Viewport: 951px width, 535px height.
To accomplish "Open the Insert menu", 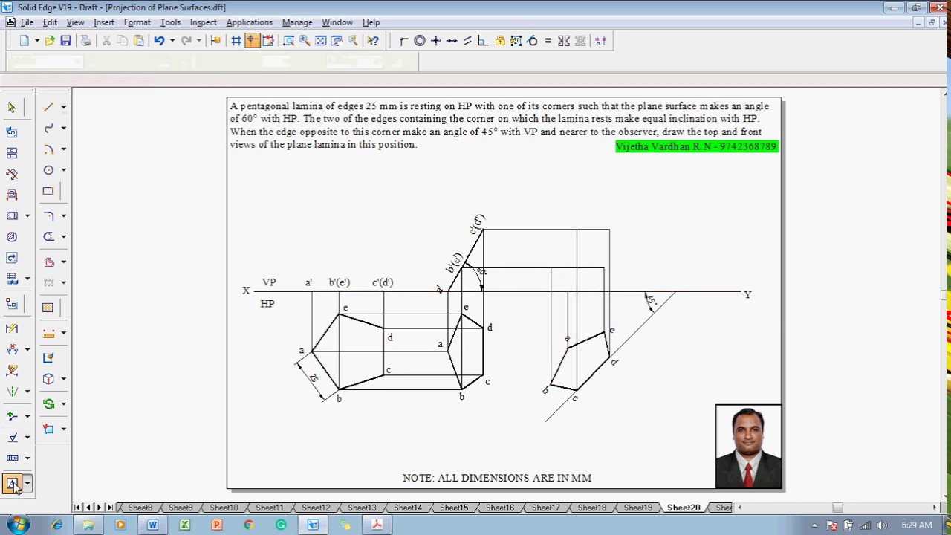I will click(104, 22).
